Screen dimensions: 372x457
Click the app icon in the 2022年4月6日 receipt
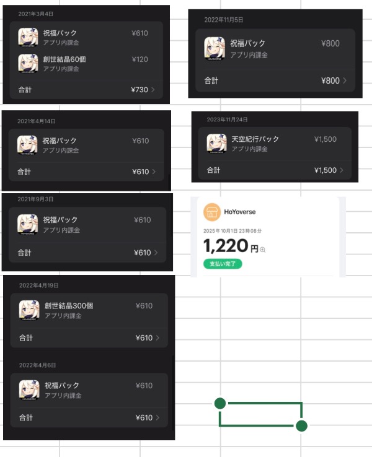point(29,390)
